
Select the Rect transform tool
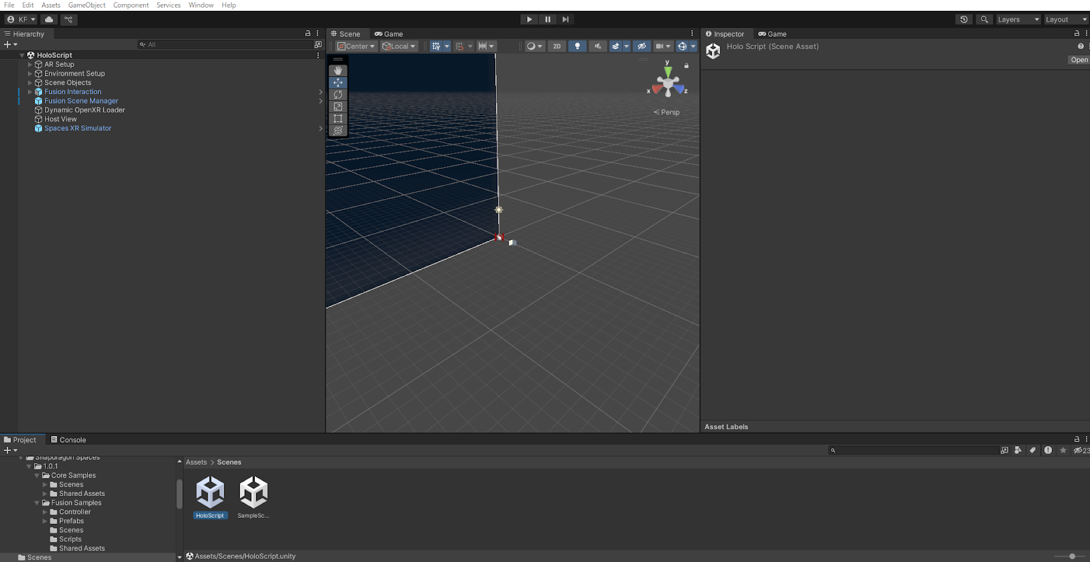coord(338,119)
